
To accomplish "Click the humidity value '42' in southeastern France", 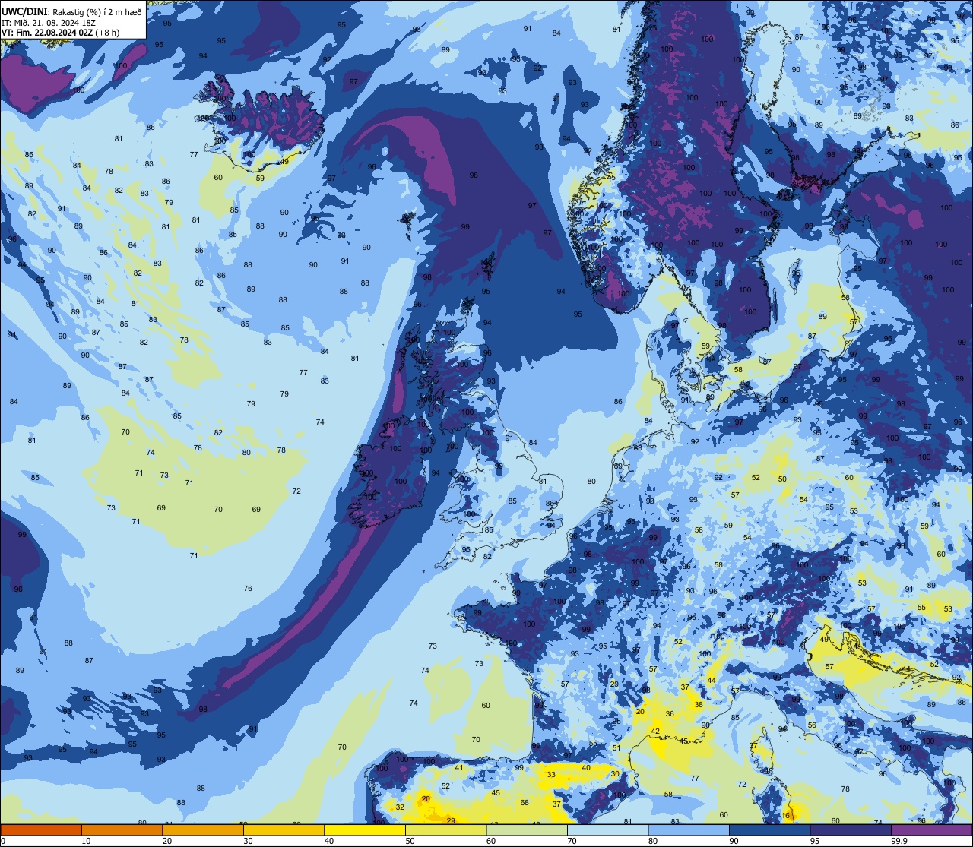I will 654,731.
